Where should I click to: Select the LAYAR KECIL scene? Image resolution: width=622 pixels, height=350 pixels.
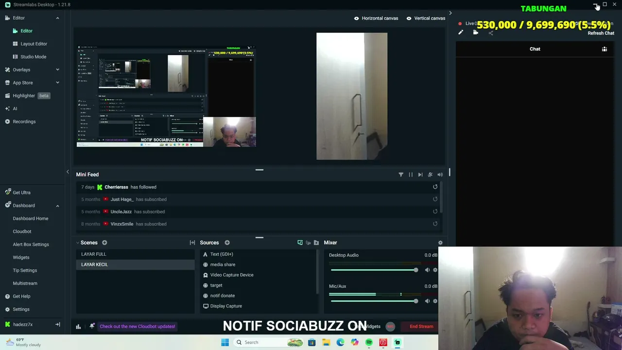click(135, 264)
